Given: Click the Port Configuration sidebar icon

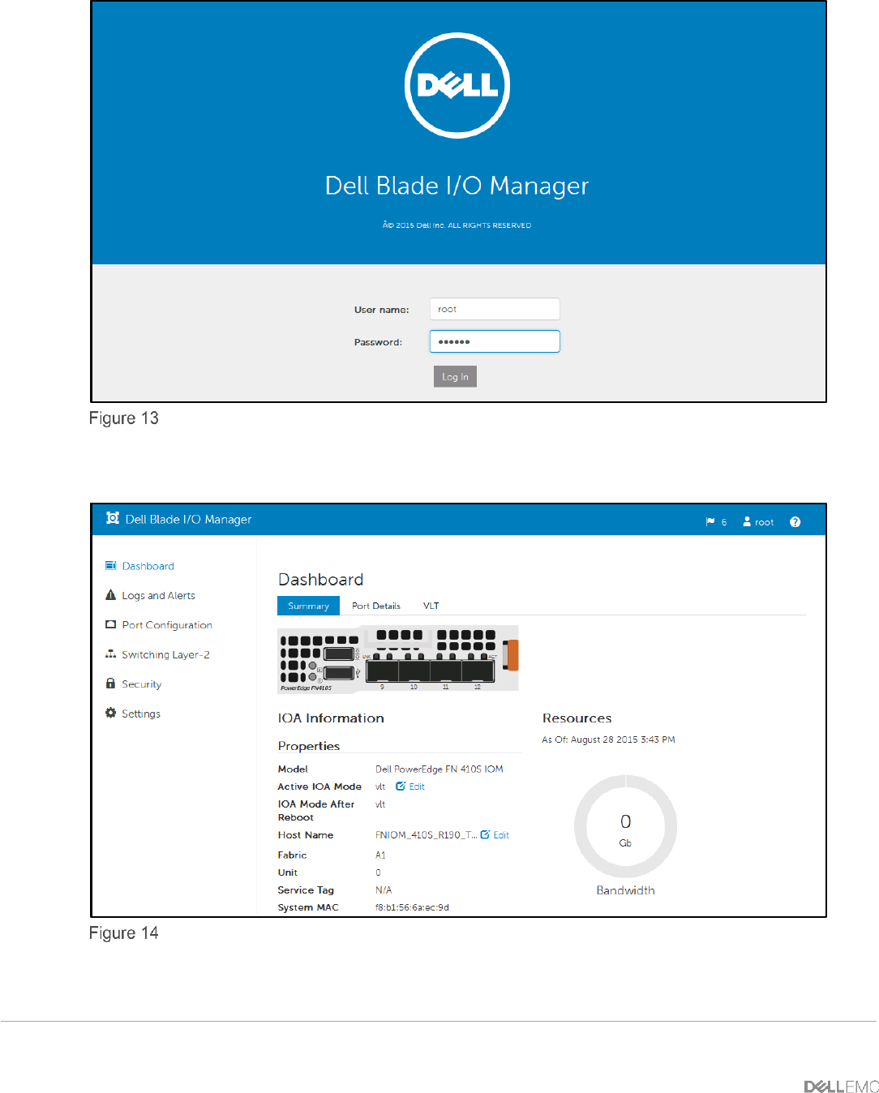Looking at the screenshot, I should pos(111,624).
